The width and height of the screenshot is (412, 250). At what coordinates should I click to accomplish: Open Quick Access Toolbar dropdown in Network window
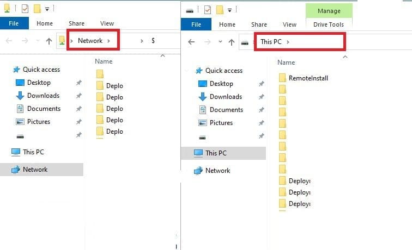(x=47, y=9)
